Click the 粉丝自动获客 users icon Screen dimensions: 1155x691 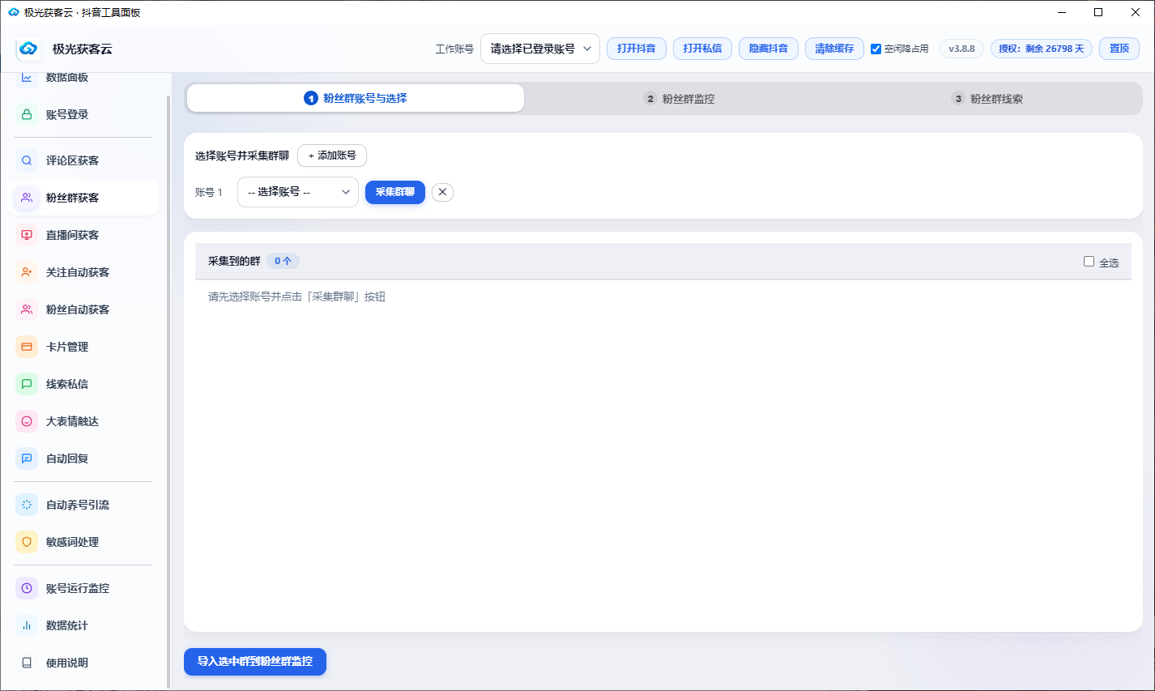pos(27,309)
